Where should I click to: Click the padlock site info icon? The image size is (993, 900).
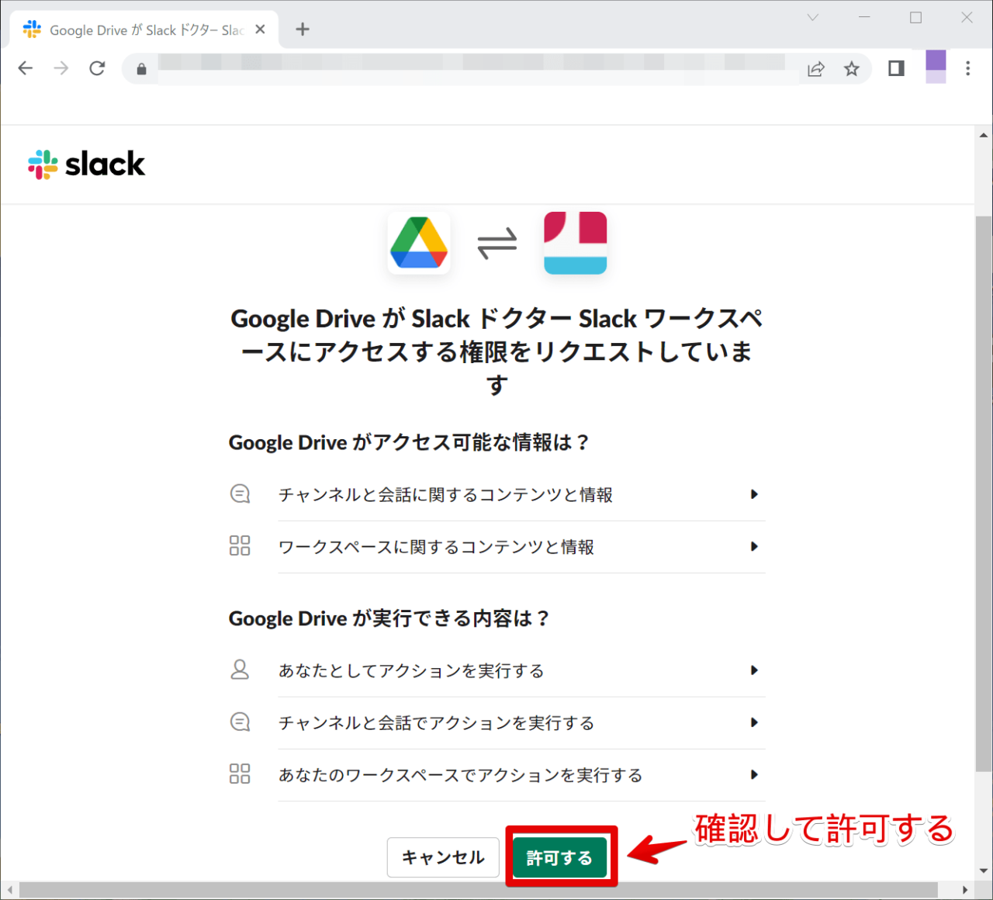141,69
